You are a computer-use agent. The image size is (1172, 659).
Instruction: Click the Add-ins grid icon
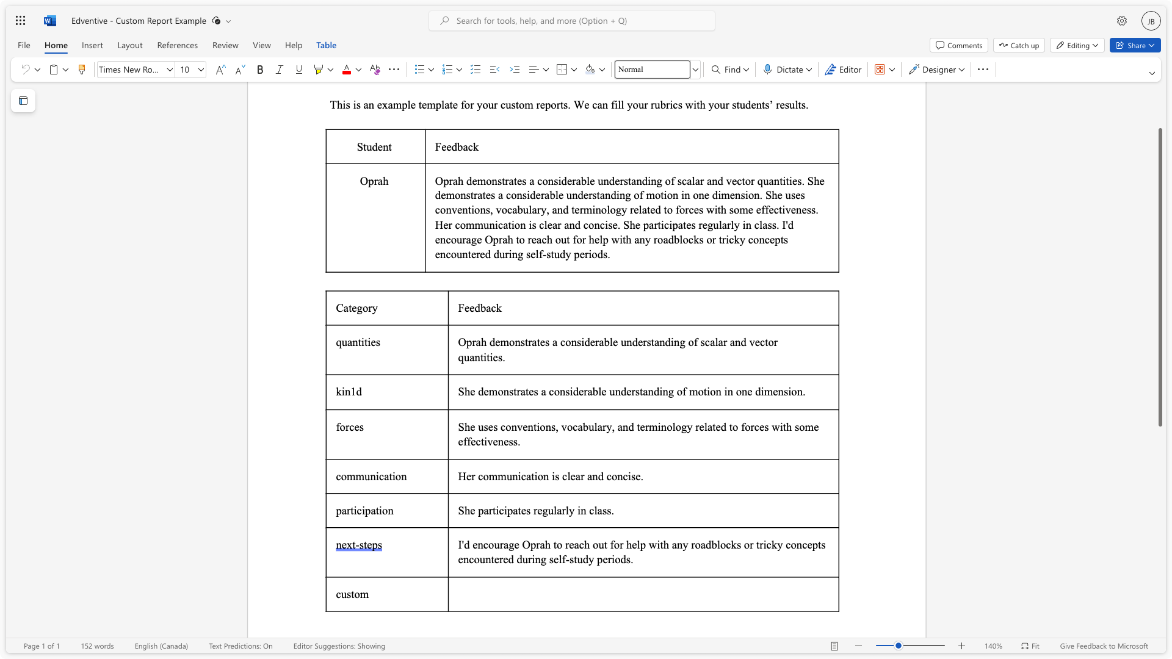880,70
